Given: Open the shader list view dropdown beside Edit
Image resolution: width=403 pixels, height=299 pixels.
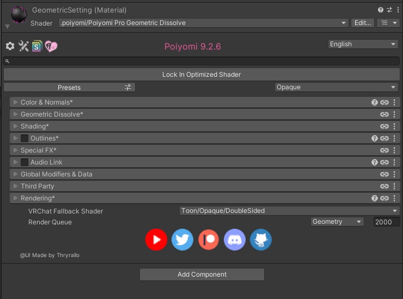Looking at the screenshot, I should pos(388,23).
